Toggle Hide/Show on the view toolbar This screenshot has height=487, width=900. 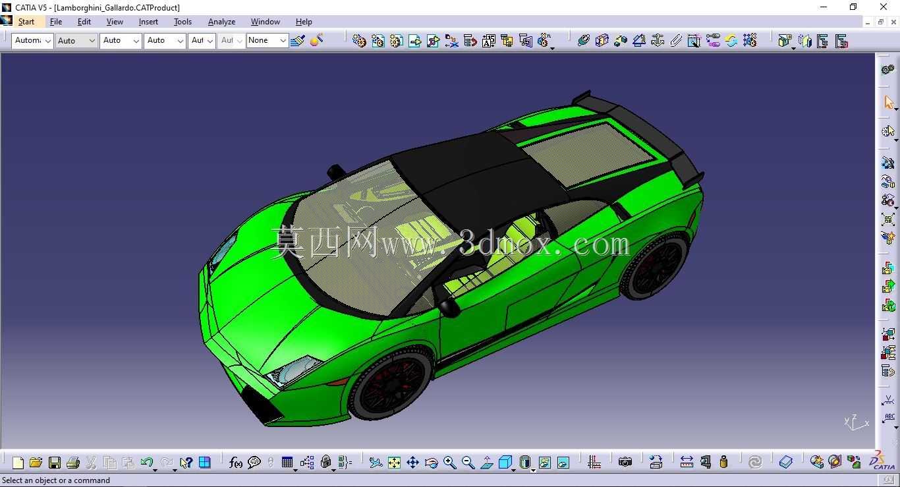[545, 463]
